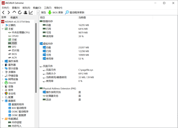The height and width of the screenshot is (128, 178).
Task: Select 芯片组 in the tree
Action: click(x=16, y=50)
